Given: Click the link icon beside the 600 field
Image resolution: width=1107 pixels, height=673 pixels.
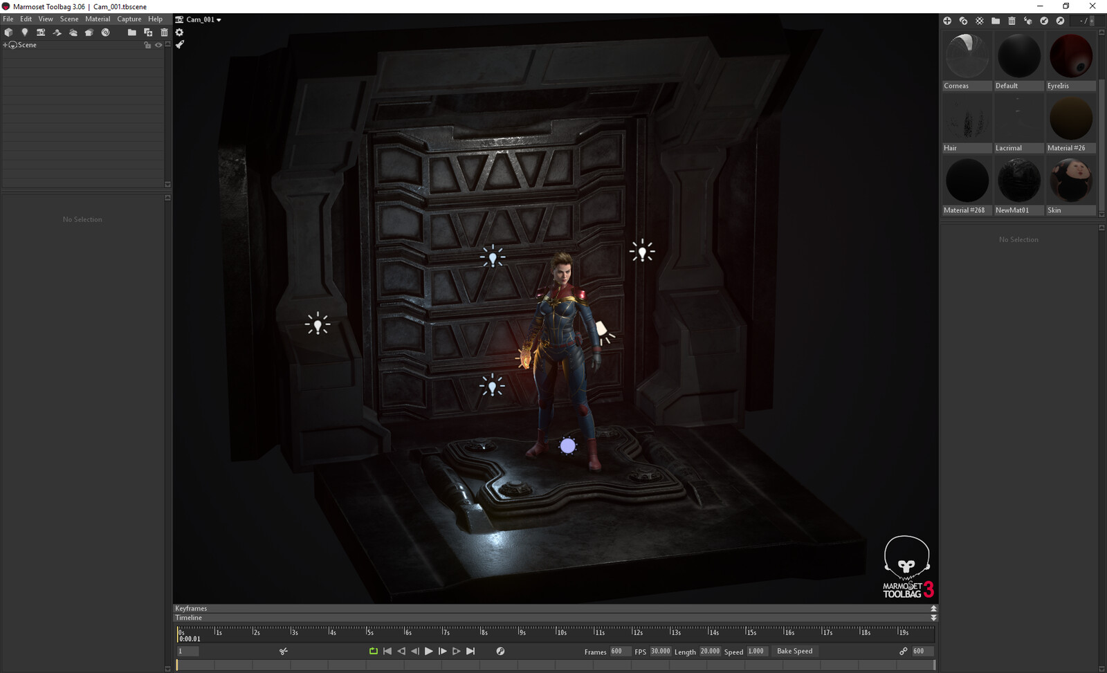Looking at the screenshot, I should pyautogui.click(x=903, y=651).
